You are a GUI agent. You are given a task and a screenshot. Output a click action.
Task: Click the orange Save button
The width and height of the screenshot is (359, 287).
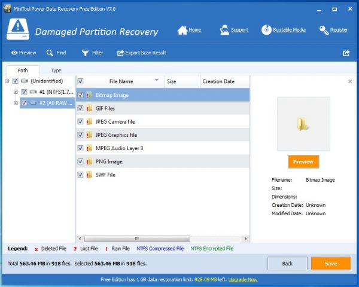coord(331,264)
